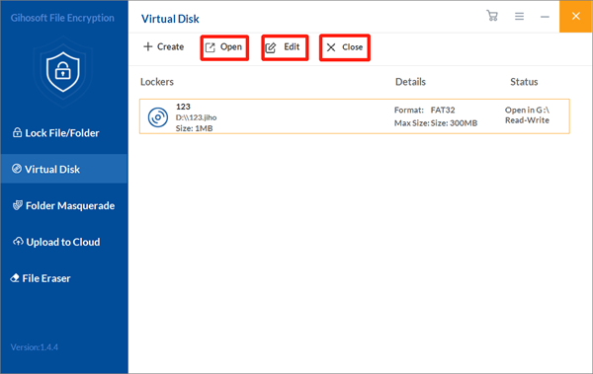The height and width of the screenshot is (374, 593).
Task: Click the Close disk button
Action: coord(345,47)
